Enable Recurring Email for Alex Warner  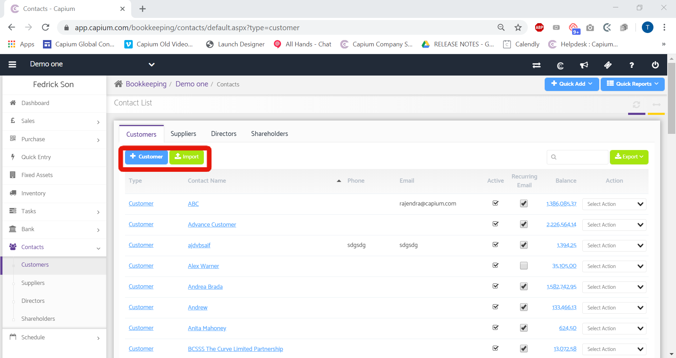[x=524, y=266]
